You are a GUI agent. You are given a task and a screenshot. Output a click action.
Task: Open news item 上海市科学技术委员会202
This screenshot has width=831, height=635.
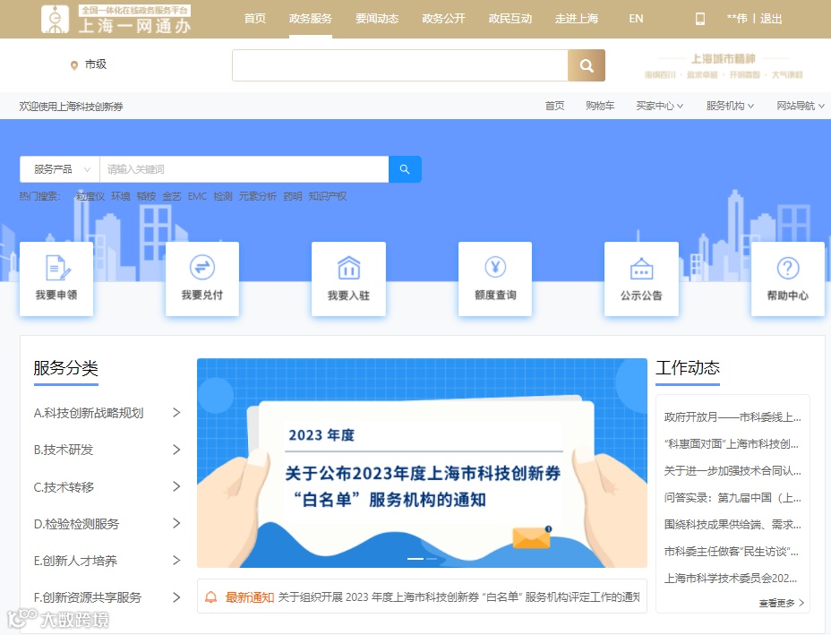731,579
